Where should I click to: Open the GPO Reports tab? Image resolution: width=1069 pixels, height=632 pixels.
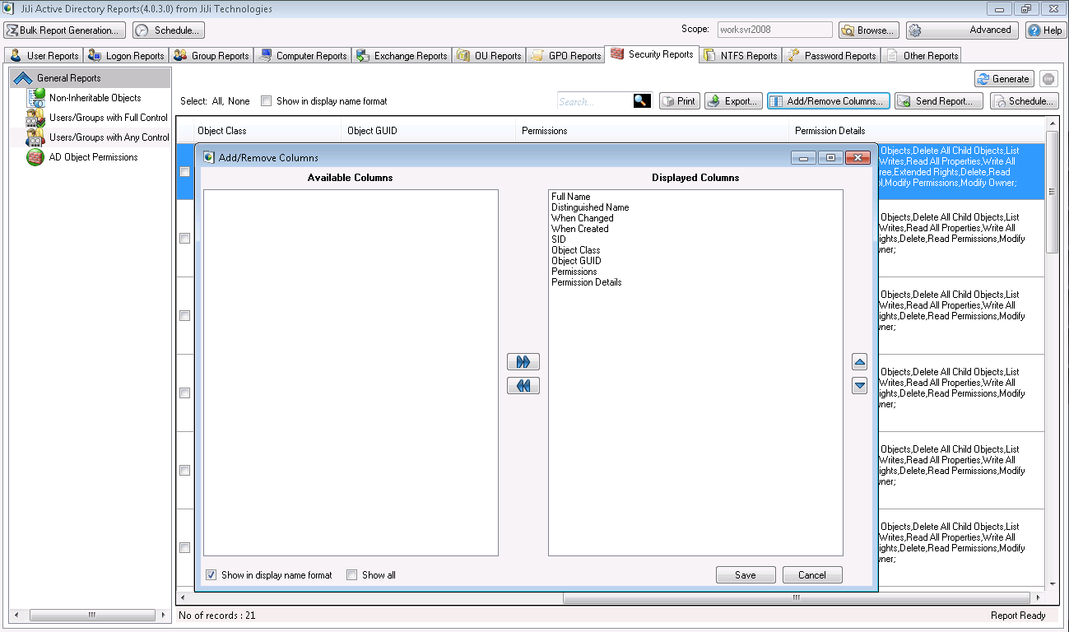click(x=565, y=56)
